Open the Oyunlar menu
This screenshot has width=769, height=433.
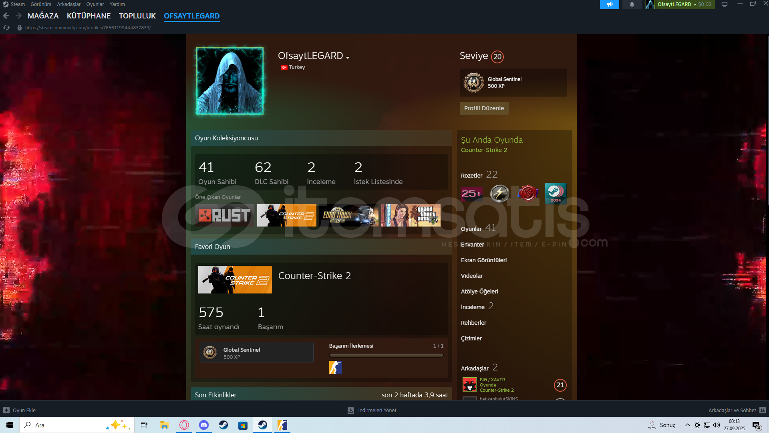click(95, 4)
